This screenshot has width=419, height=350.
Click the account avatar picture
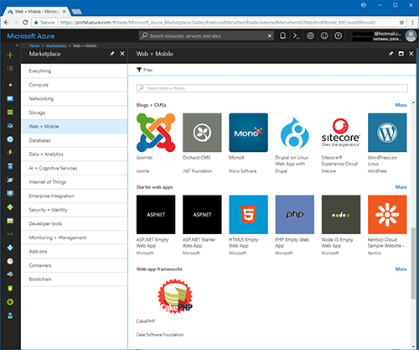point(411,36)
